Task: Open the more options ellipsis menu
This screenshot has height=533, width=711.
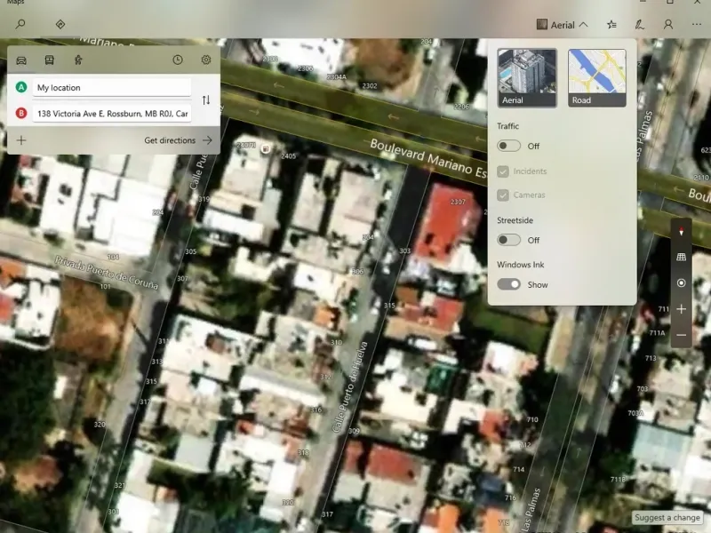Action: 697,25
